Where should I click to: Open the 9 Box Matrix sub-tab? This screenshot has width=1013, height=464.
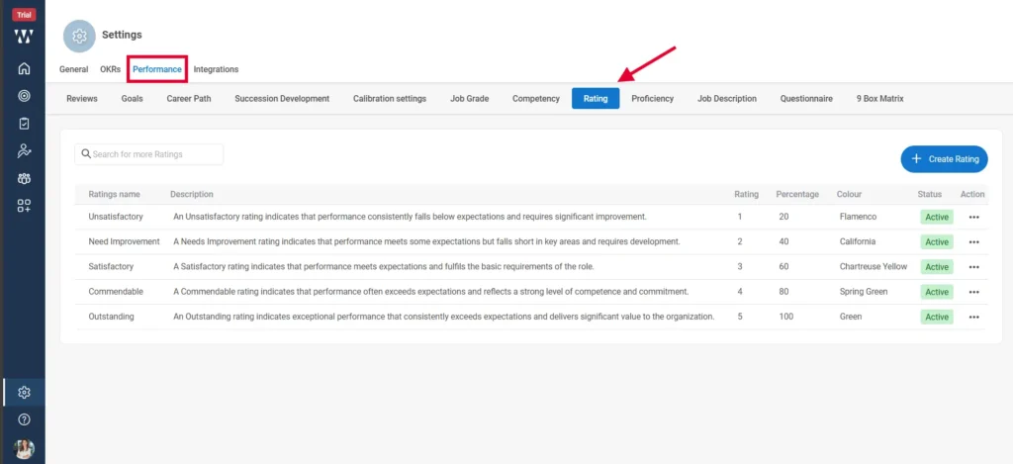(879, 99)
